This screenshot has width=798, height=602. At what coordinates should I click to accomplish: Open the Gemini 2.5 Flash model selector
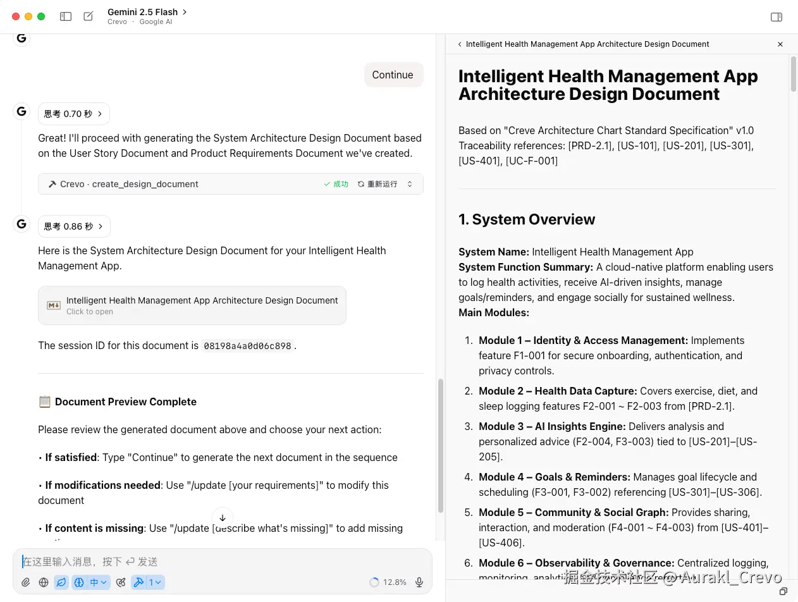point(147,12)
